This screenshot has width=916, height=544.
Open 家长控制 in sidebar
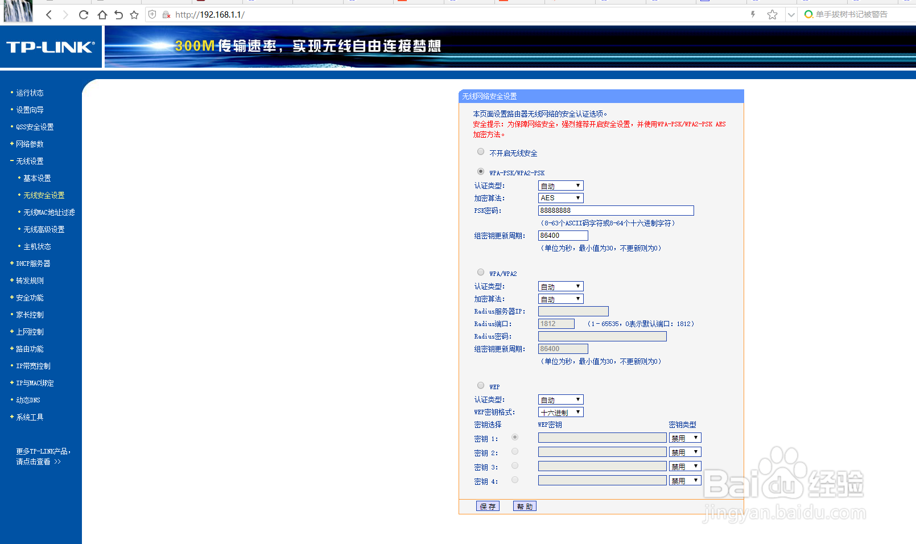(30, 315)
